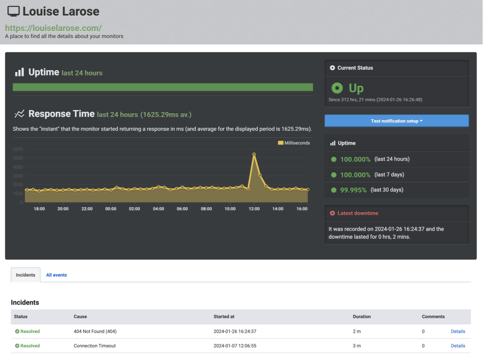Open Details for the 404 Not Found incident
Screen dimensions: 483x354
click(x=458, y=331)
